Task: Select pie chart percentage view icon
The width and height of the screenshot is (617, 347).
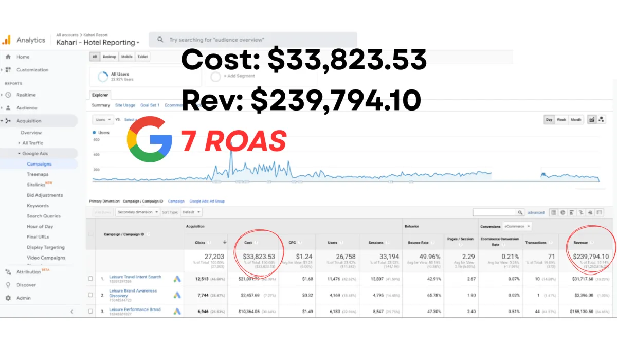Action: [x=562, y=212]
